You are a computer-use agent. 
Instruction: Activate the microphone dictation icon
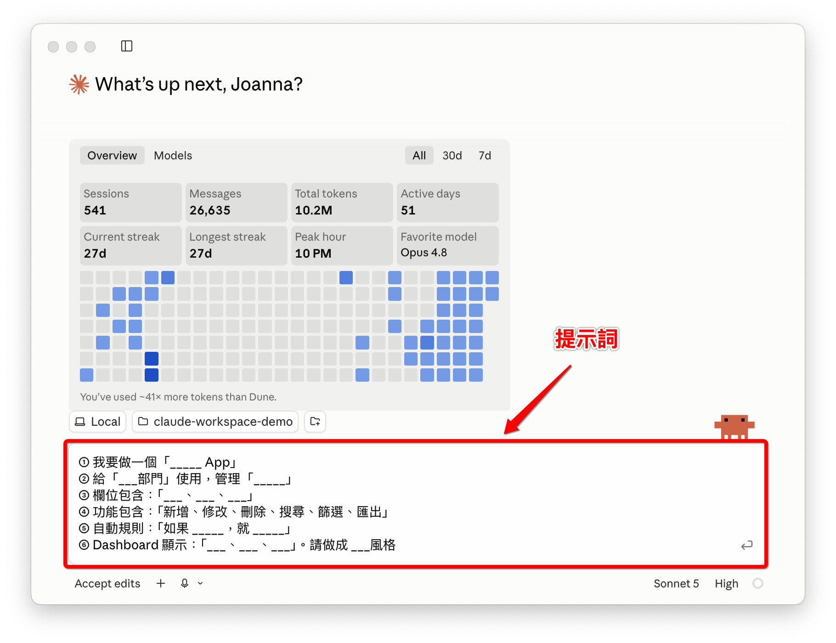(x=185, y=583)
